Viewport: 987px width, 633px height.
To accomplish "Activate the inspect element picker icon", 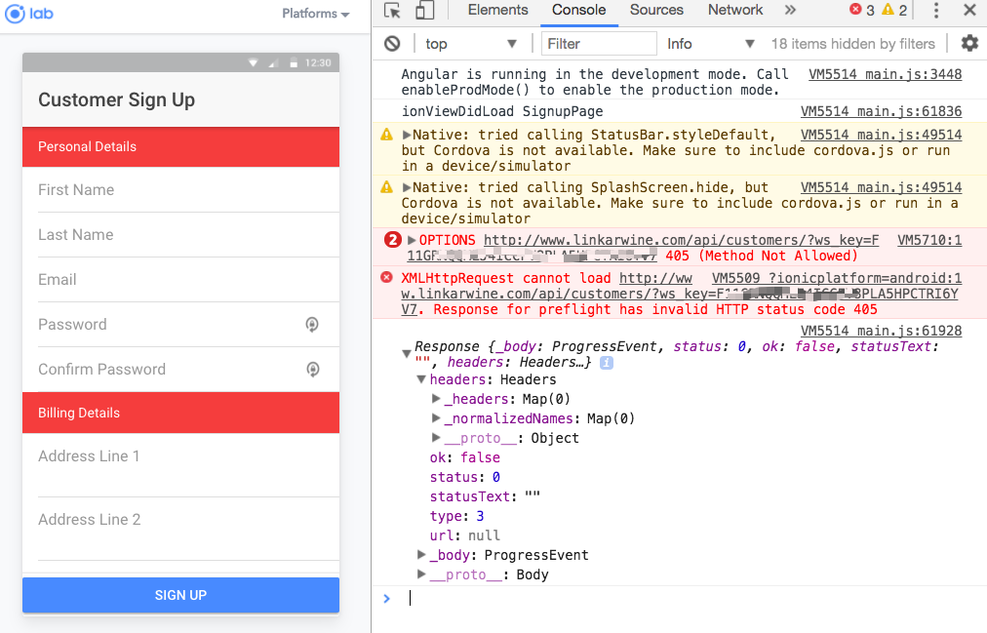I will [x=392, y=11].
